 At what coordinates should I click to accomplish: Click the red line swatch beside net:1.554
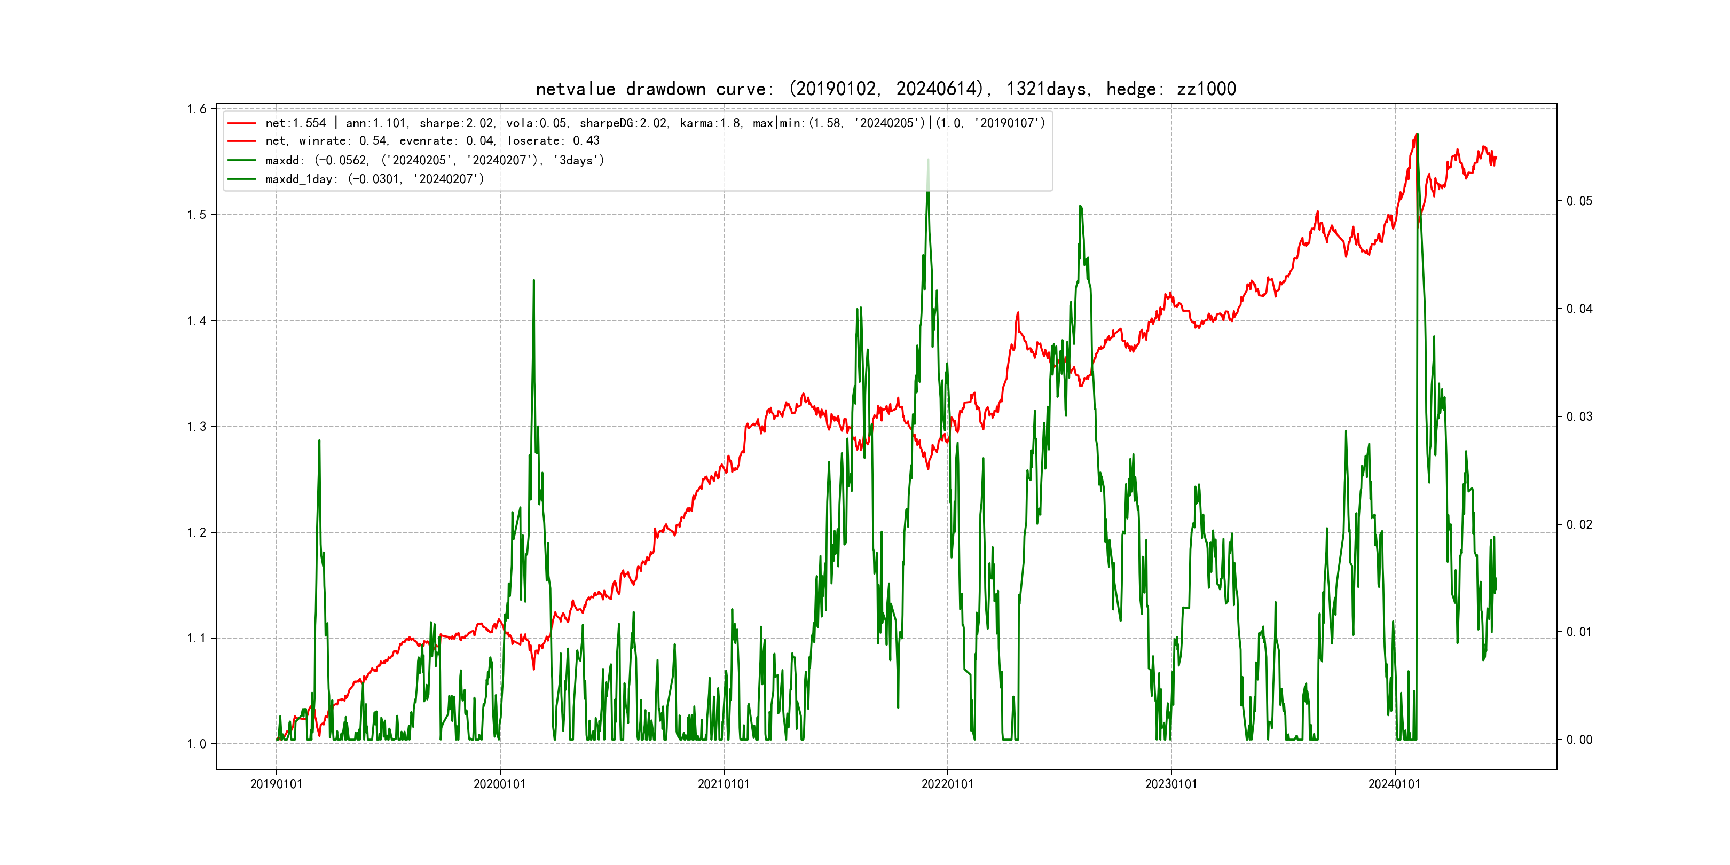pyautogui.click(x=242, y=123)
